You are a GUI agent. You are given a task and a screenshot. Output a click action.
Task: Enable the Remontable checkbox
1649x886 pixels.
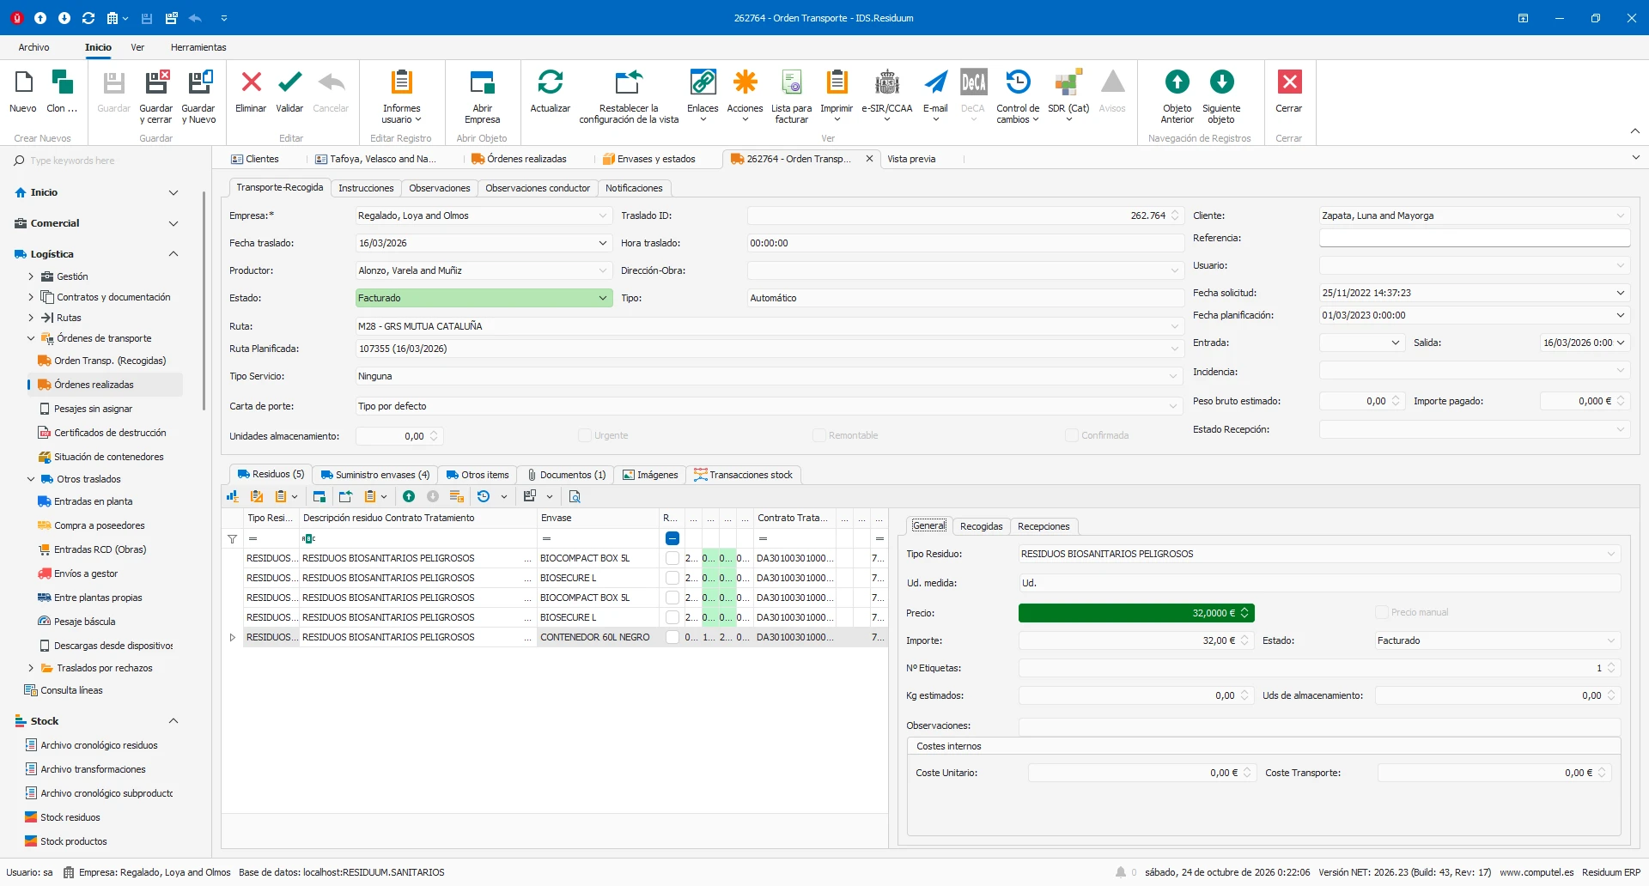click(x=819, y=435)
